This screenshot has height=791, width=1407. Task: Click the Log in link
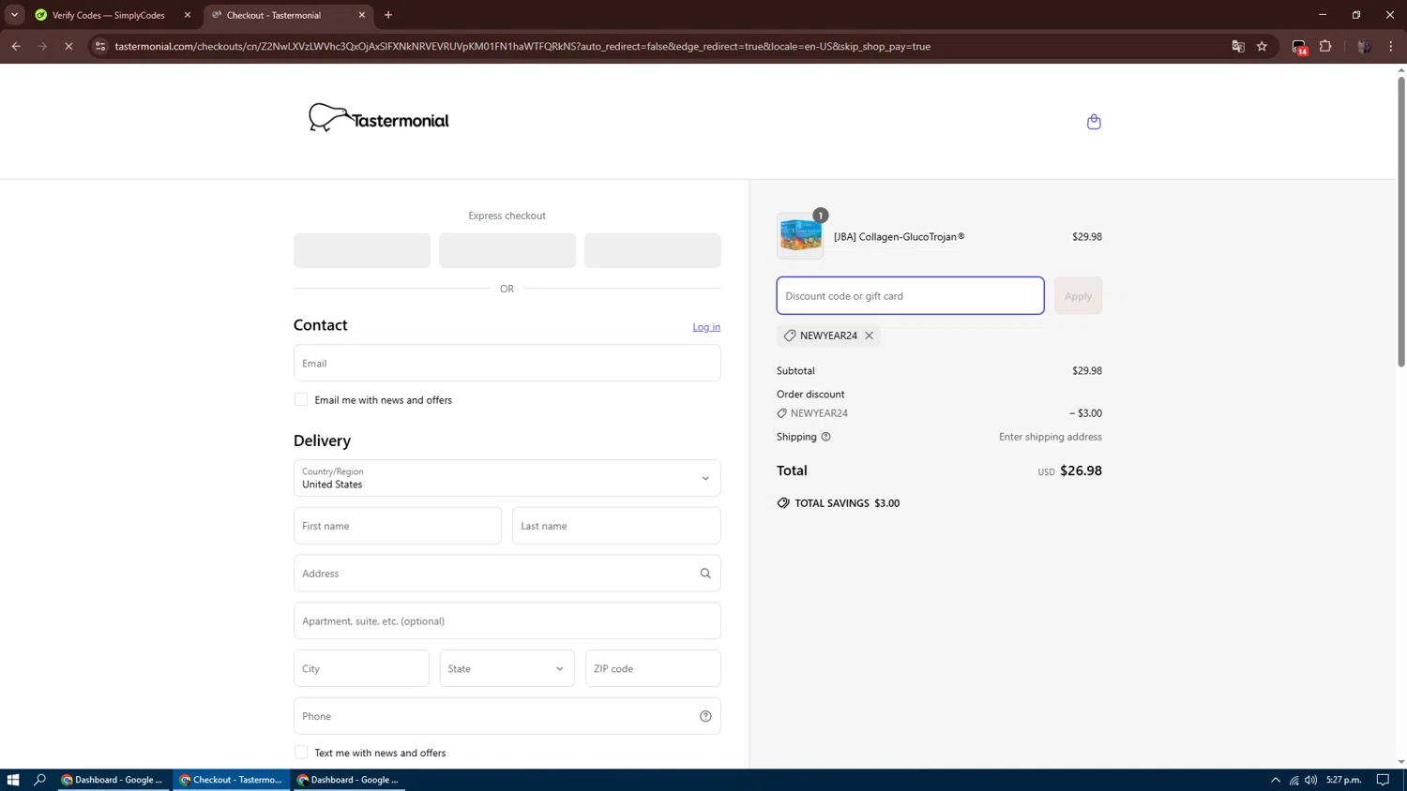click(x=706, y=327)
